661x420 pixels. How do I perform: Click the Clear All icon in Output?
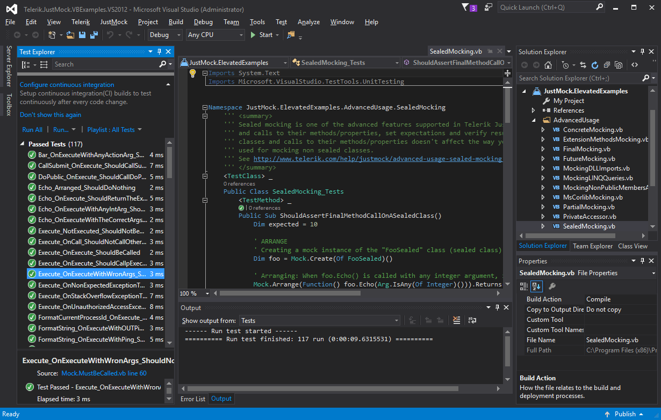(456, 320)
